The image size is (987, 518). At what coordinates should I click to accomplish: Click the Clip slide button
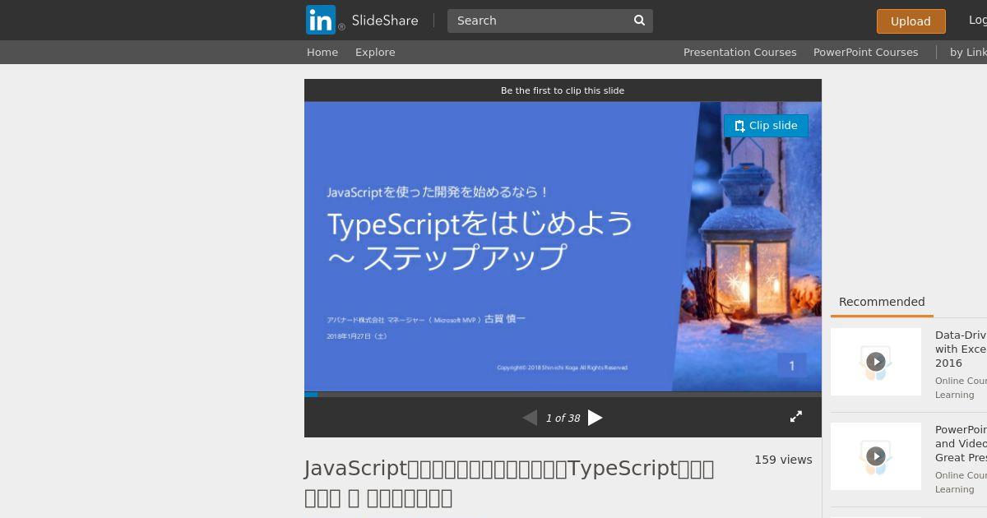point(766,126)
